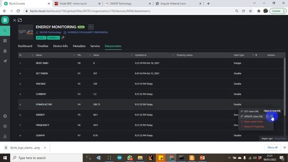The width and height of the screenshot is (288, 162).
Task: Open the search icon in left sidebar
Action: (x=5, y=31)
